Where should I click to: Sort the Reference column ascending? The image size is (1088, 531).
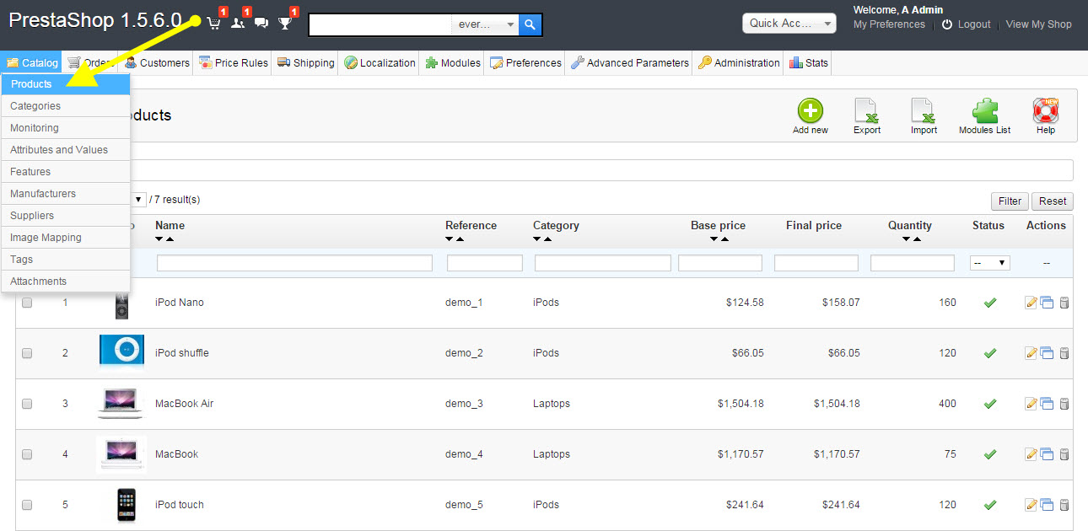click(460, 239)
